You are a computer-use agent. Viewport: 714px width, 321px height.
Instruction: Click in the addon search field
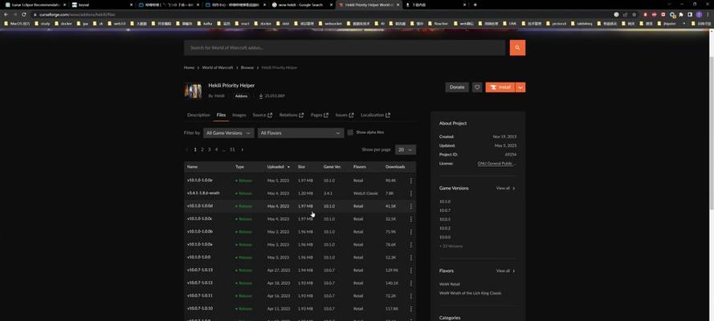tap(345, 47)
